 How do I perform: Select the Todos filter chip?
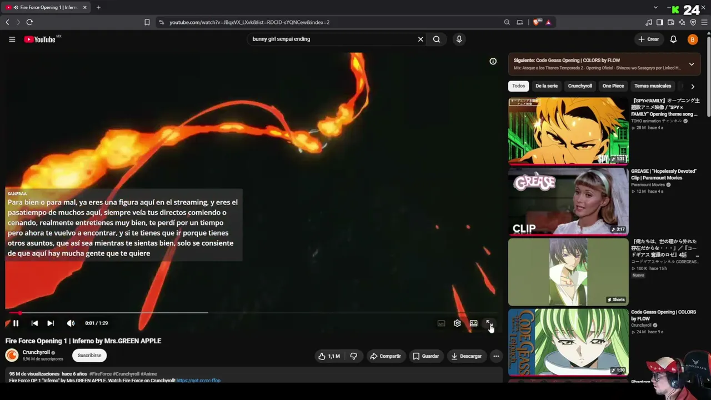[519, 86]
